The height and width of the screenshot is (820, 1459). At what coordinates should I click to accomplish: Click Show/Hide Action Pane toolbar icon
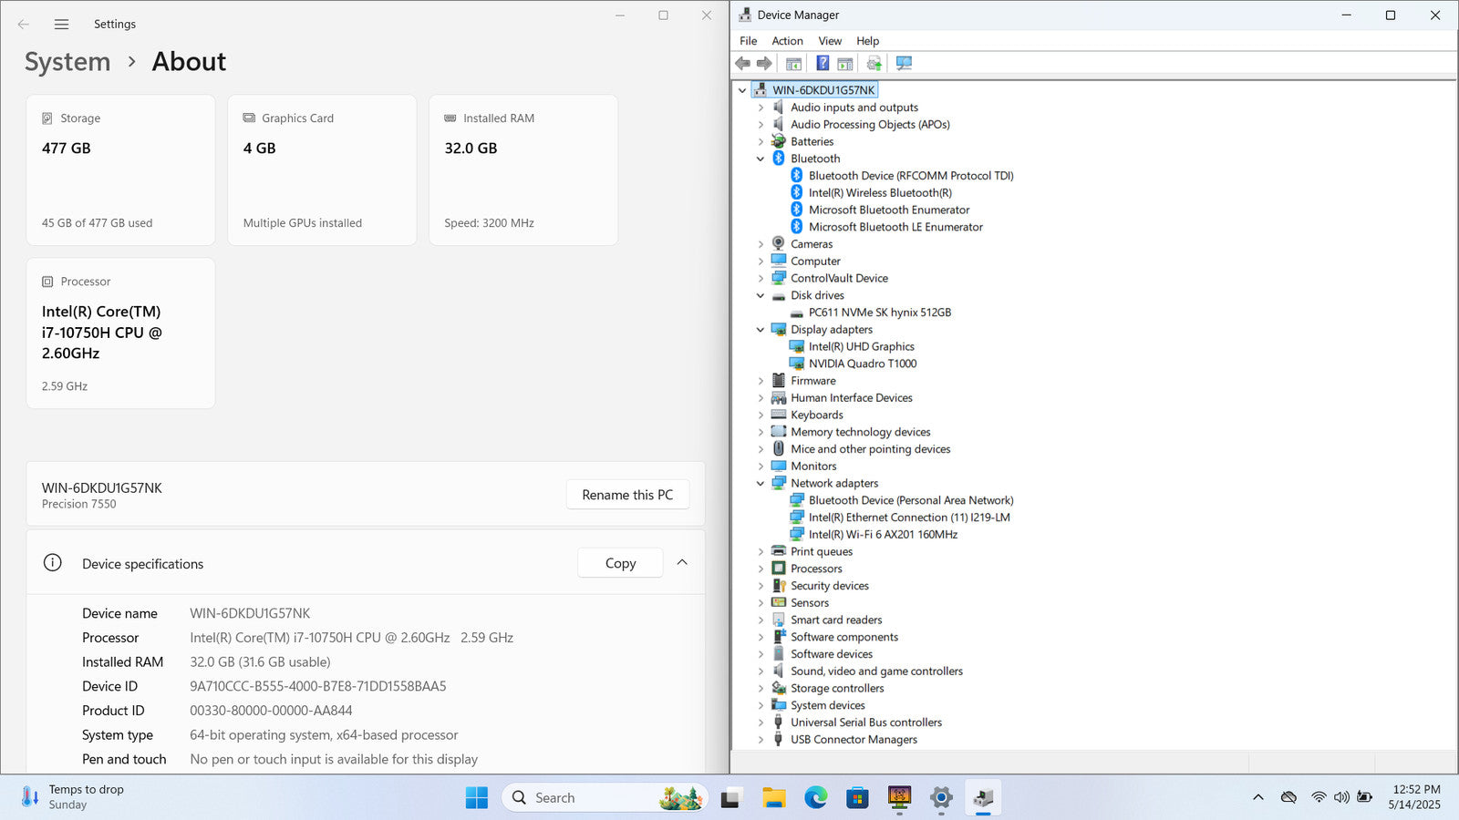pos(845,63)
